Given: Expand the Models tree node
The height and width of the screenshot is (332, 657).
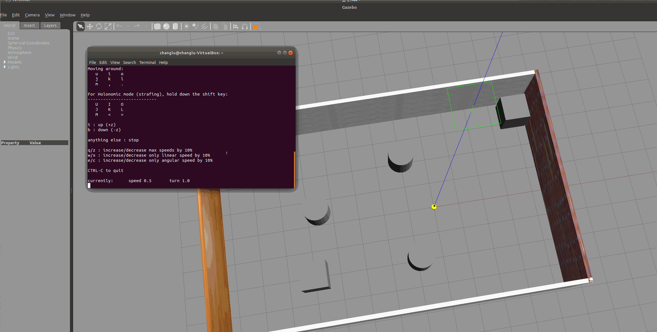Looking at the screenshot, I should pos(5,62).
